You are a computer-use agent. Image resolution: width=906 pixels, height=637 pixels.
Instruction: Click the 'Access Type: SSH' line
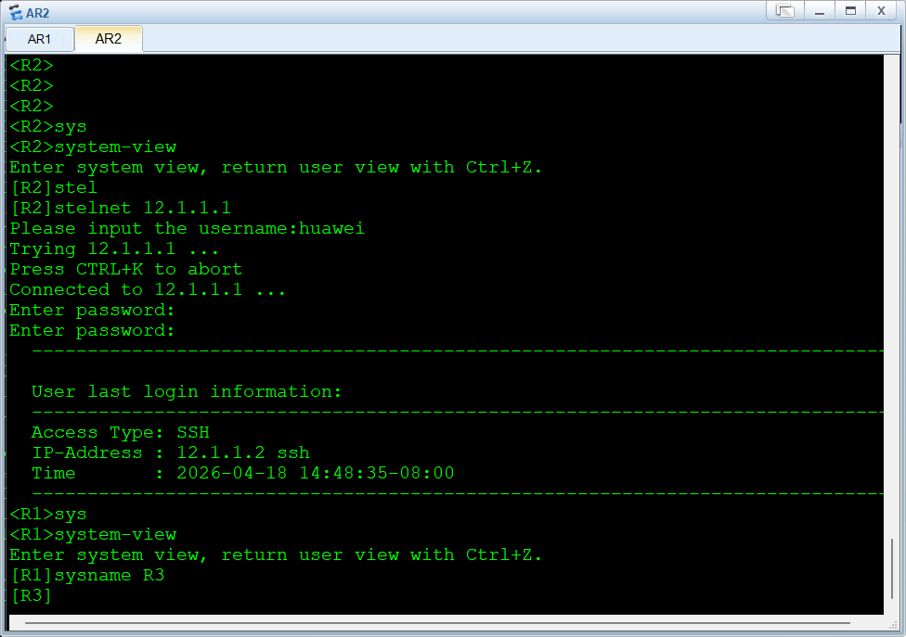(120, 433)
